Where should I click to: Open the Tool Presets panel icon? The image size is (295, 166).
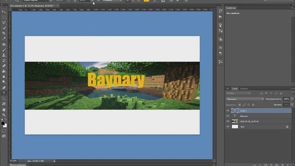220,62
